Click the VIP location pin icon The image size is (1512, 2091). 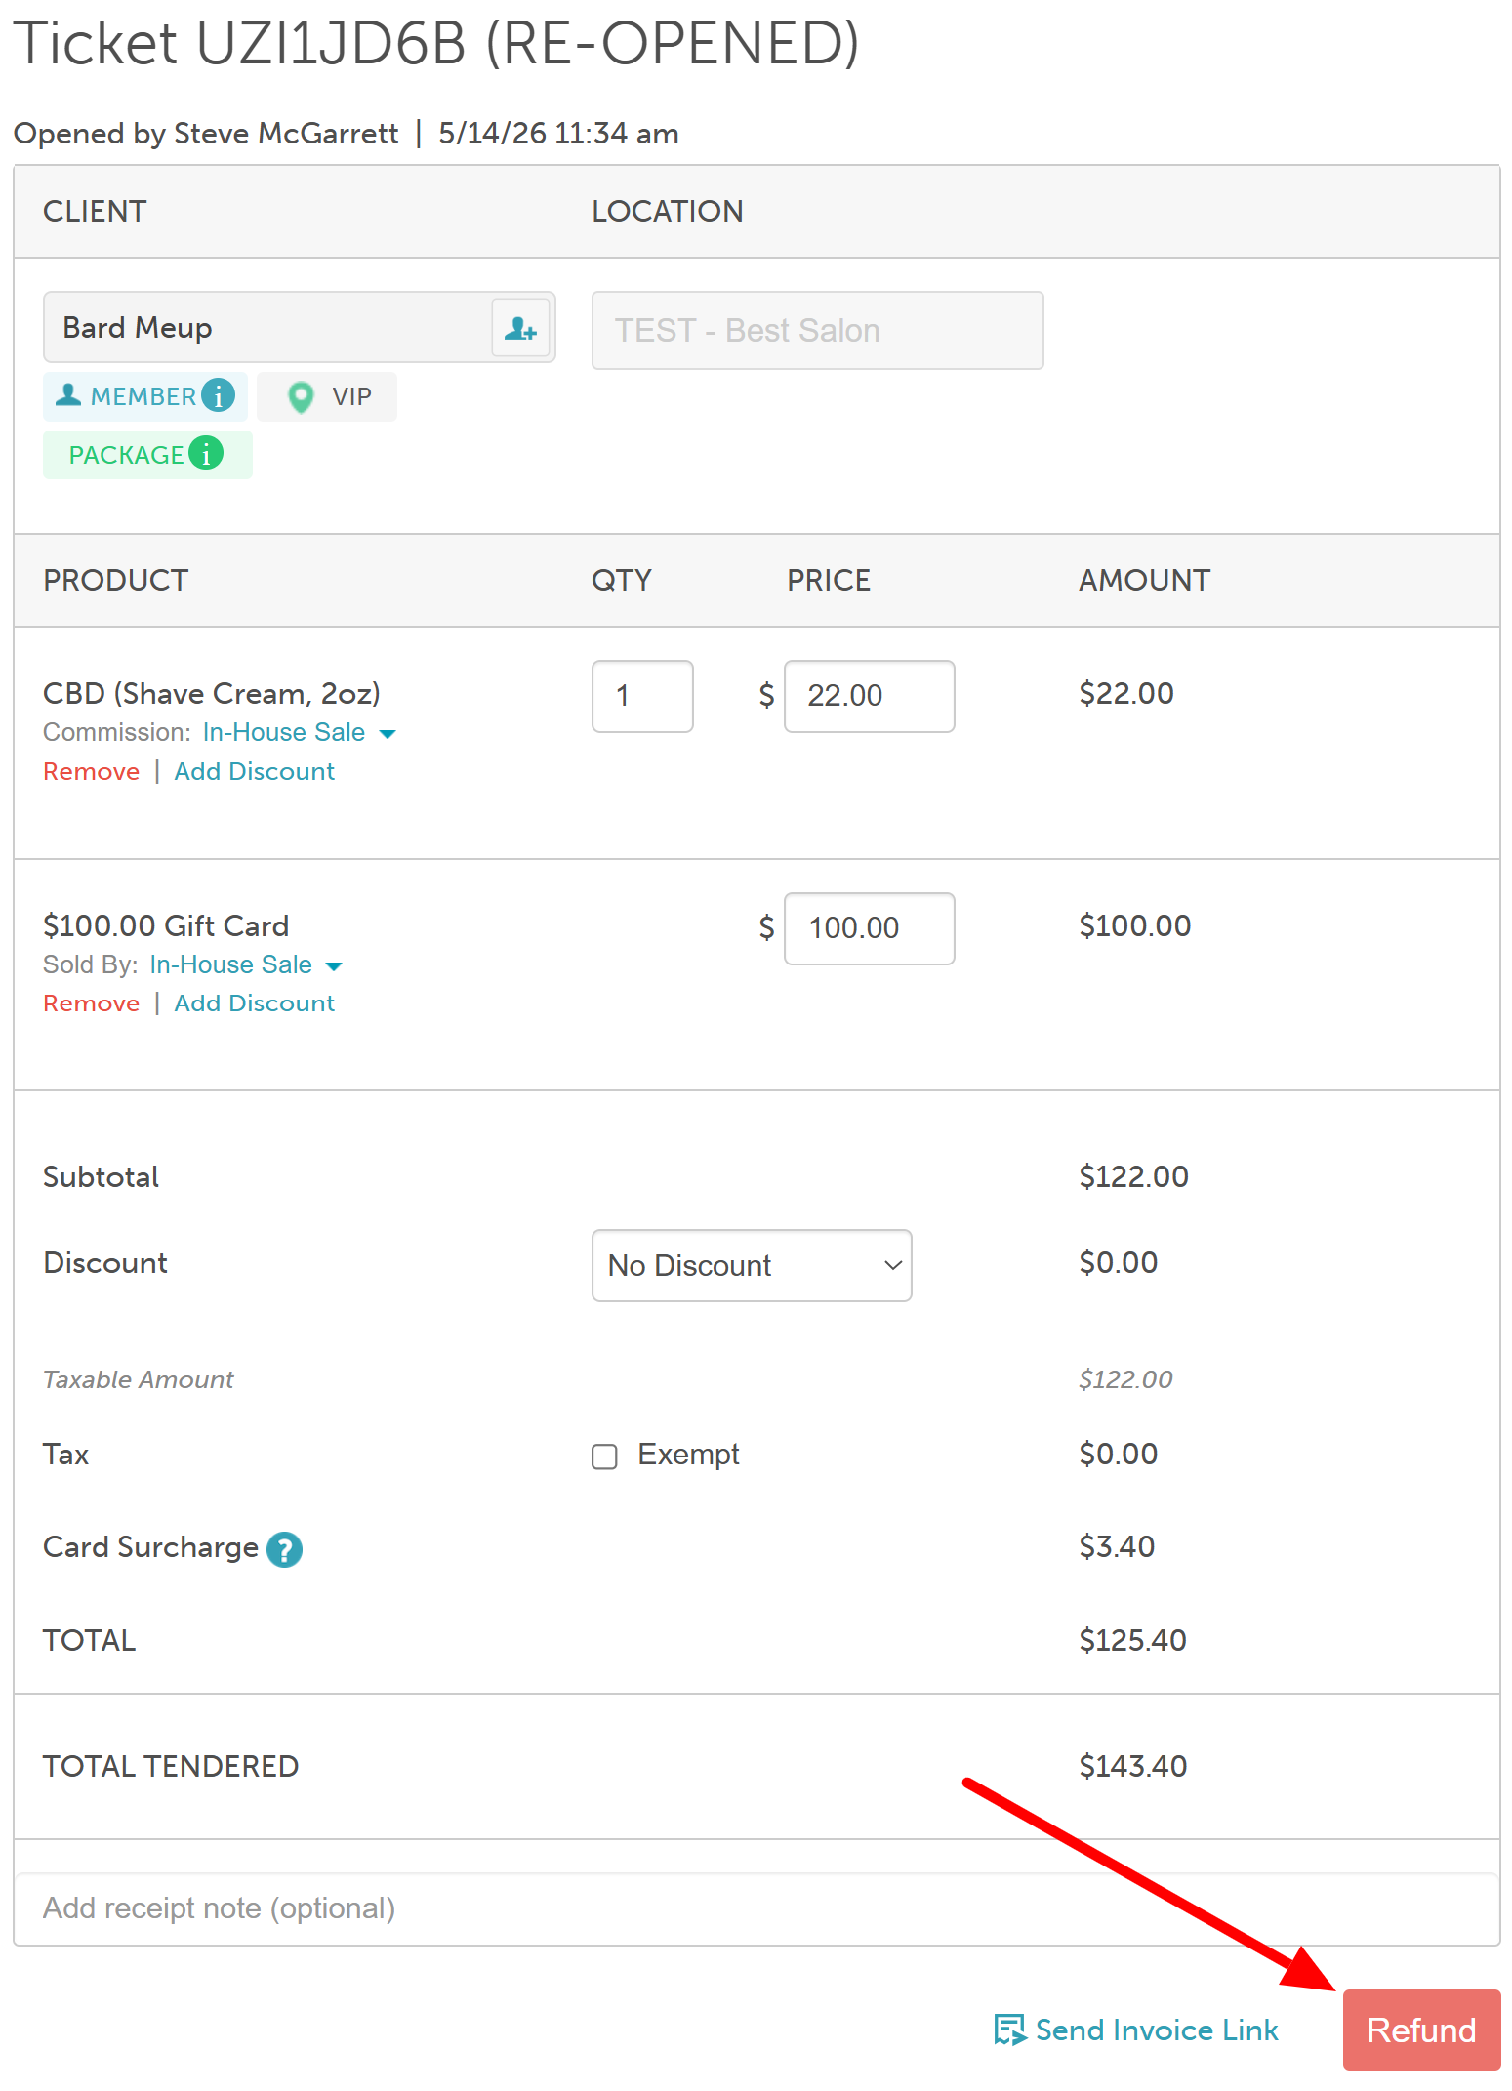click(301, 396)
